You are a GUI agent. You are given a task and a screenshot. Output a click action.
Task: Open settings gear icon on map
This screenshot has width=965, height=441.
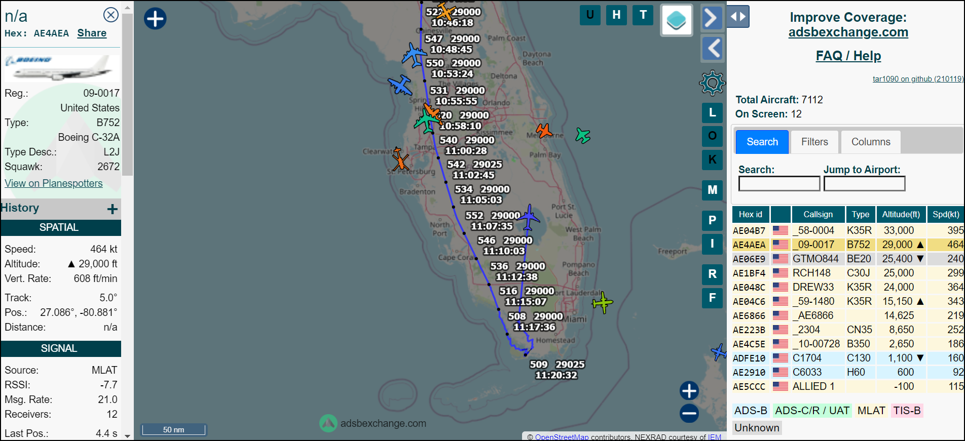click(x=712, y=83)
